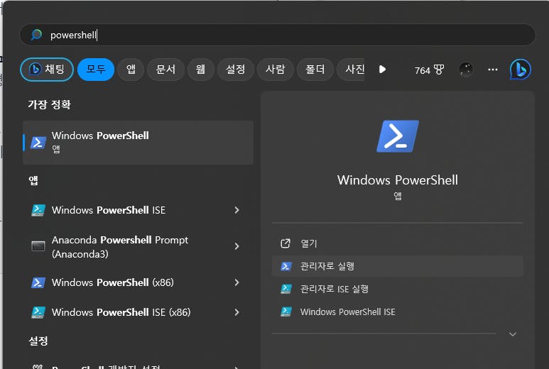Viewport: 549px width, 369px height.
Task: Click the Windows PowerShell best match icon
Action: (x=38, y=143)
